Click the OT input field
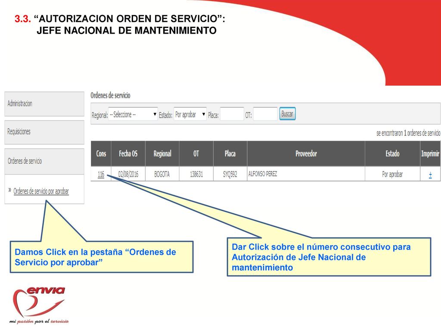Image resolution: width=441 pixels, height=331 pixels. coord(265,114)
